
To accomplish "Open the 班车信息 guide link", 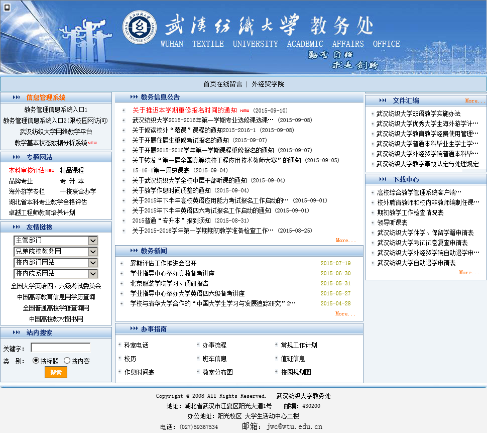I will 214,359.
